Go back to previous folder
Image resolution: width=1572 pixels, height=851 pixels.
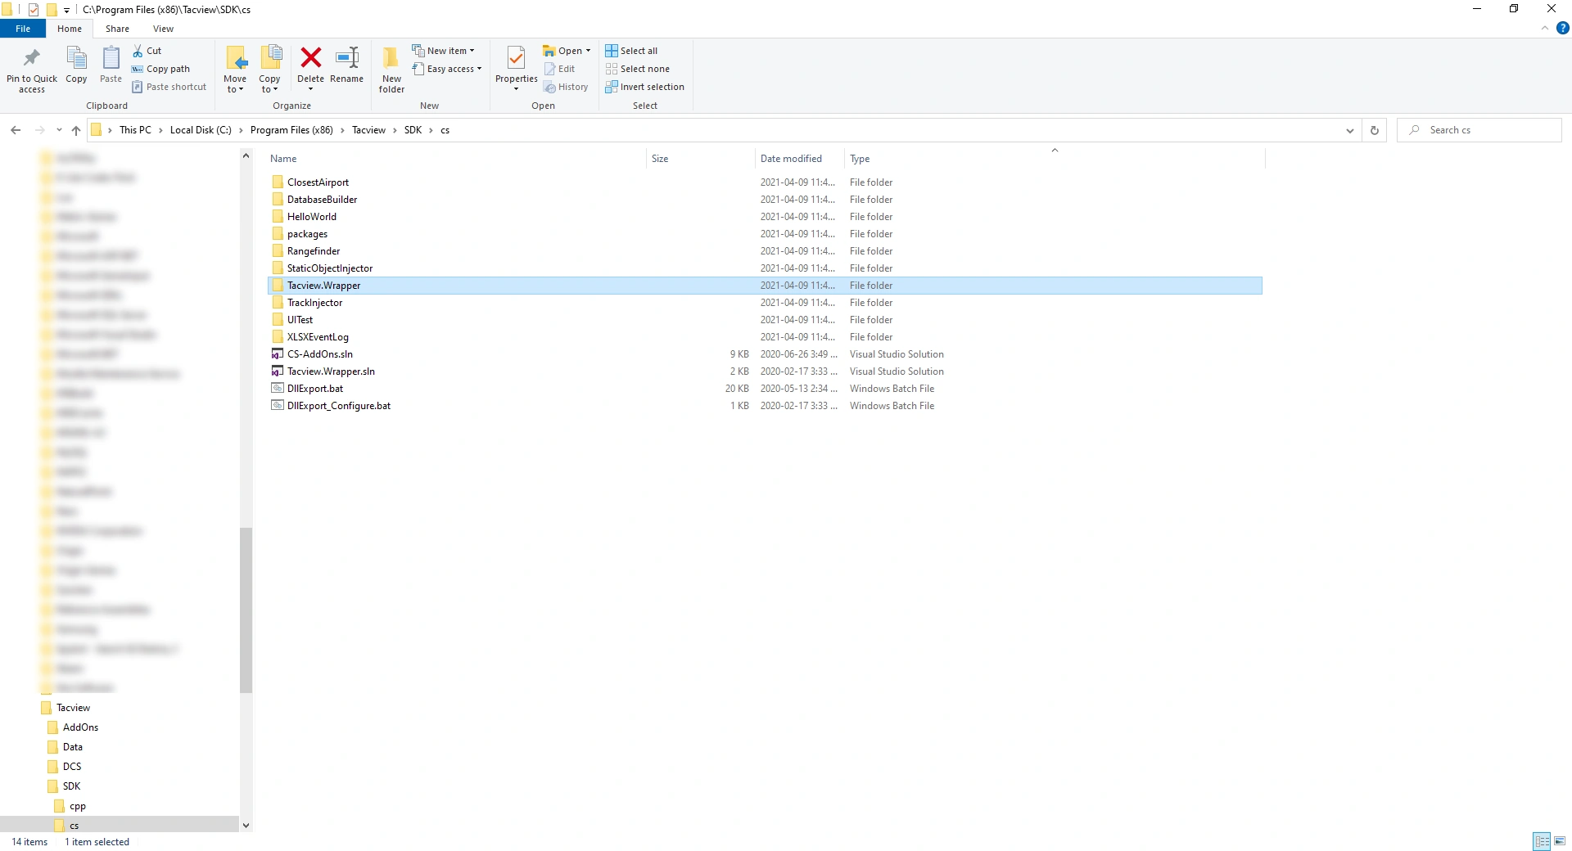(x=16, y=130)
